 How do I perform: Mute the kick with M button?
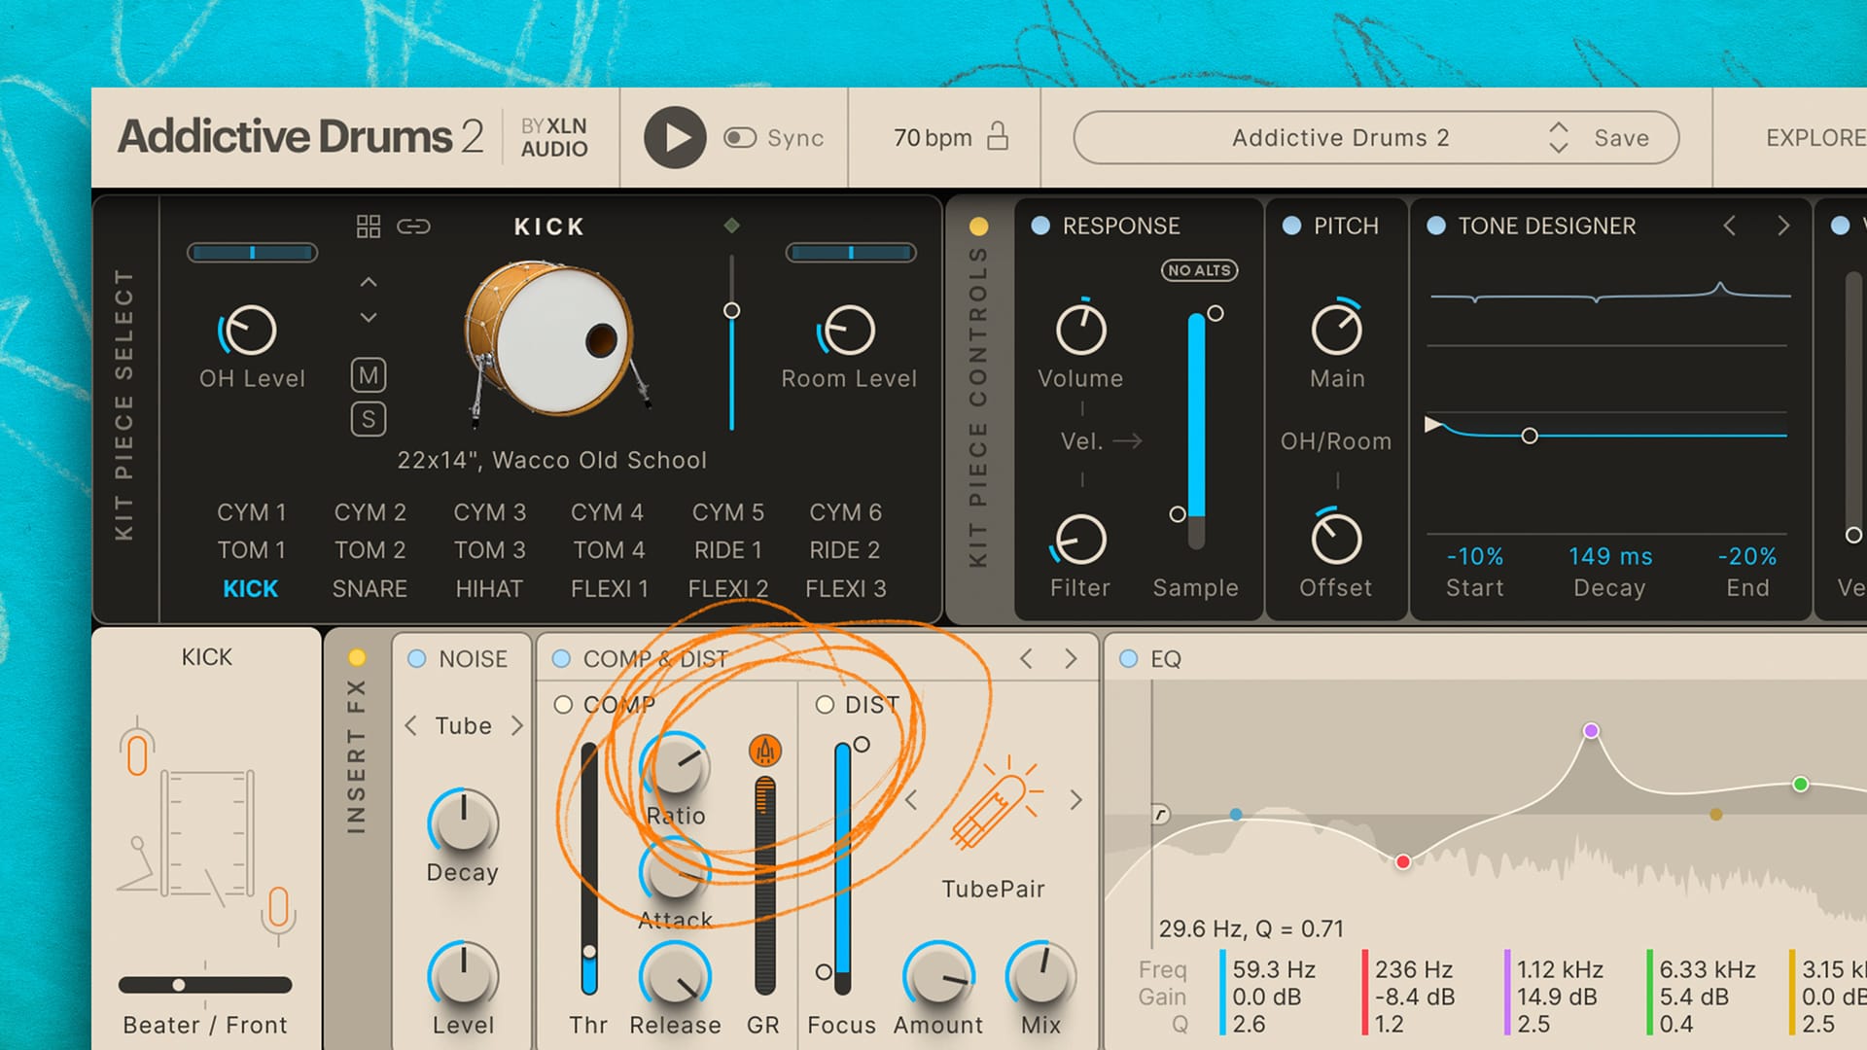[369, 375]
